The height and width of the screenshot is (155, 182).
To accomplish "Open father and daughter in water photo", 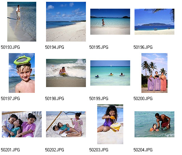I will [154, 124].
